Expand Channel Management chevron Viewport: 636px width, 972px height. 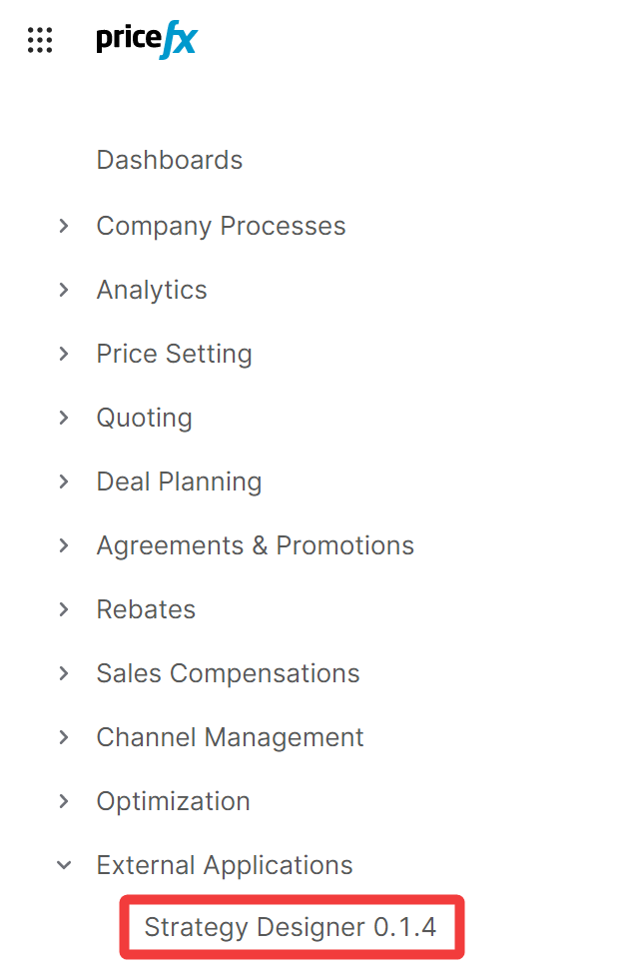[64, 737]
